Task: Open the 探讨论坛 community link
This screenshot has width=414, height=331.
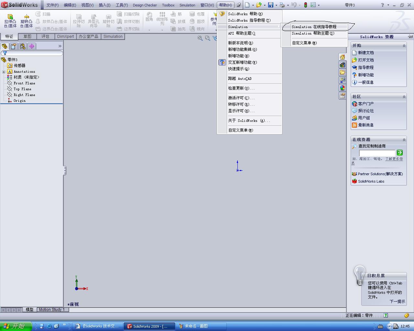Action: pos(366,111)
